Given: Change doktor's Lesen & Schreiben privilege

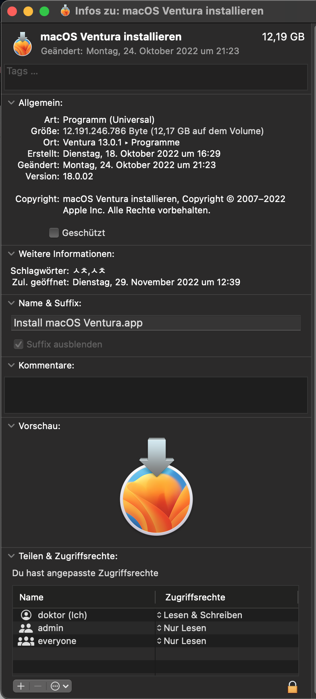Looking at the screenshot, I should tap(200, 615).
